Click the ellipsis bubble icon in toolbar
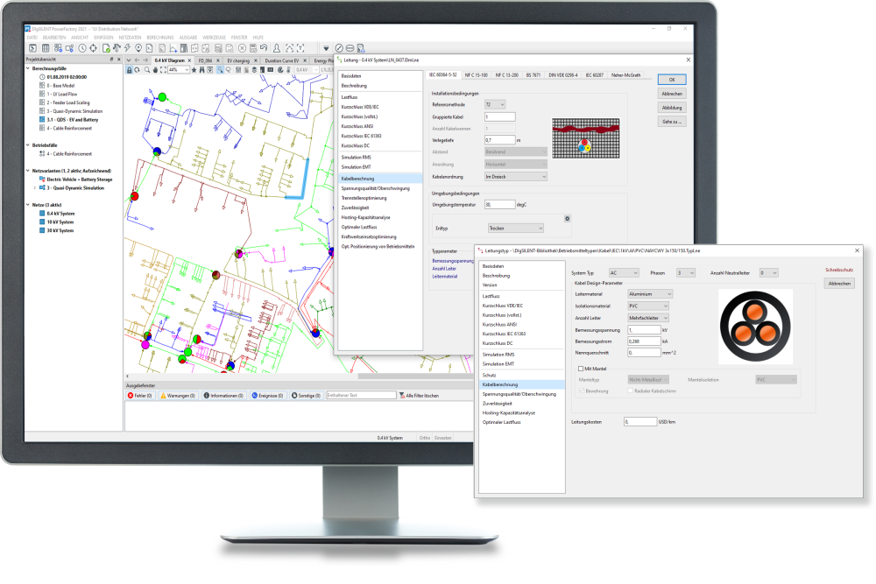Viewport: 876px width, 584px height. pos(350,48)
